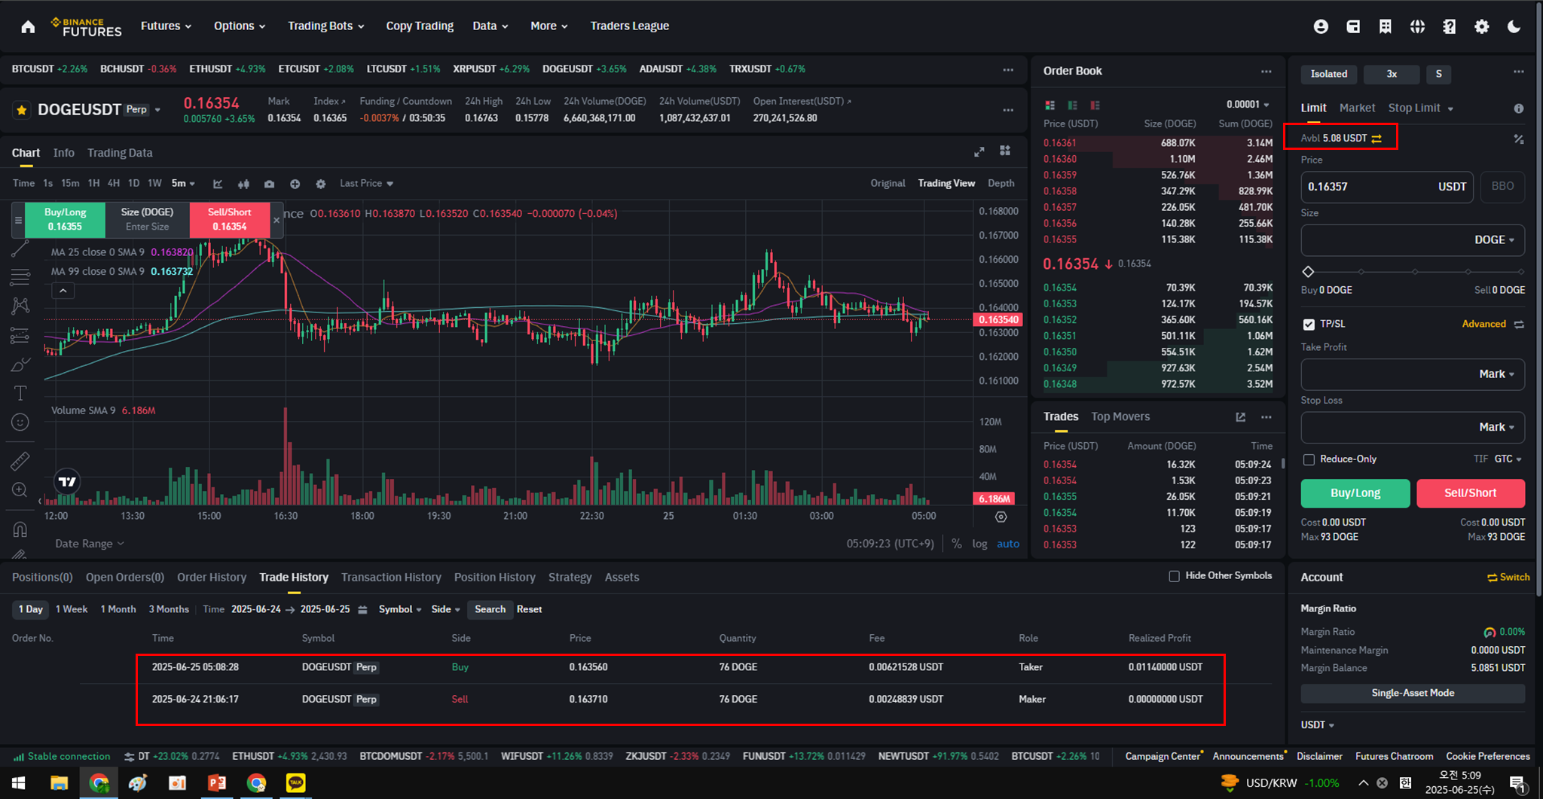Open the calendar date picker icon
This screenshot has height=799, width=1543.
[x=362, y=609]
